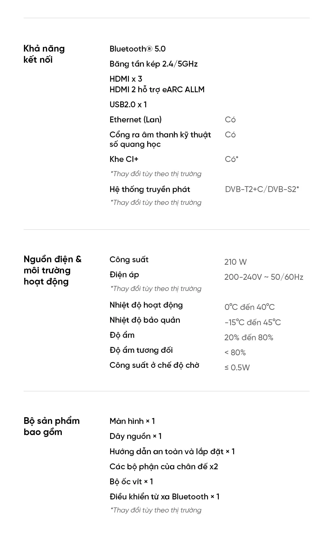Click the 'Nhiệt độ hoạt động' label
Viewport: 334px width, 537px height.
click(x=146, y=305)
